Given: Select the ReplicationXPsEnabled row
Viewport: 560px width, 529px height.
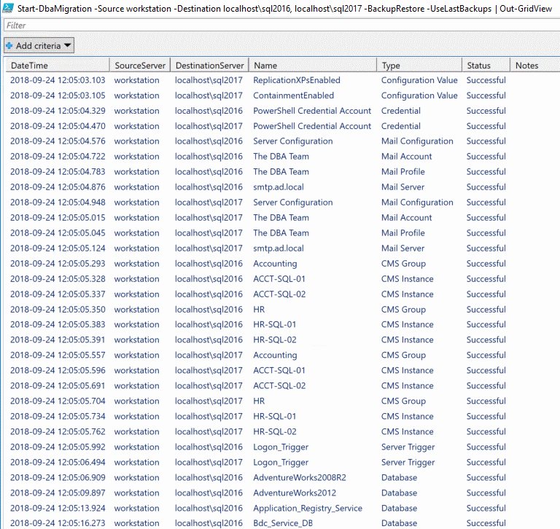Looking at the screenshot, I should coord(296,80).
